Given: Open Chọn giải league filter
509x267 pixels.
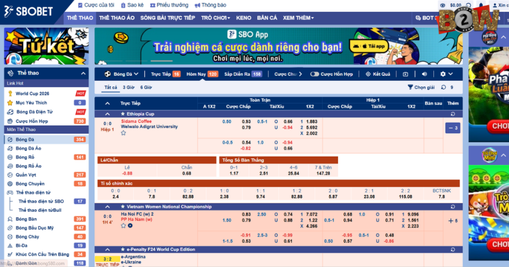Looking at the screenshot, I should point(421,87).
